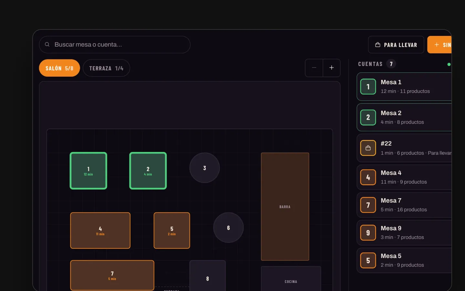Focus the Buscar mesa o cuenta field
The height and width of the screenshot is (291, 465).
(115, 45)
